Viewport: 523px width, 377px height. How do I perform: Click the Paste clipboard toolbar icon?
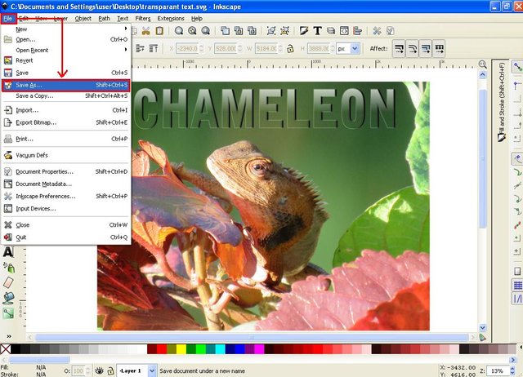159,31
